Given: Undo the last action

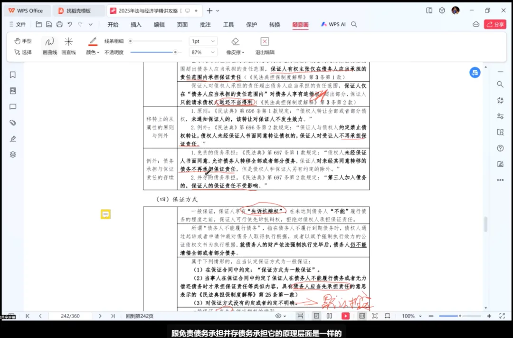Looking at the screenshot, I should click(x=70, y=24).
